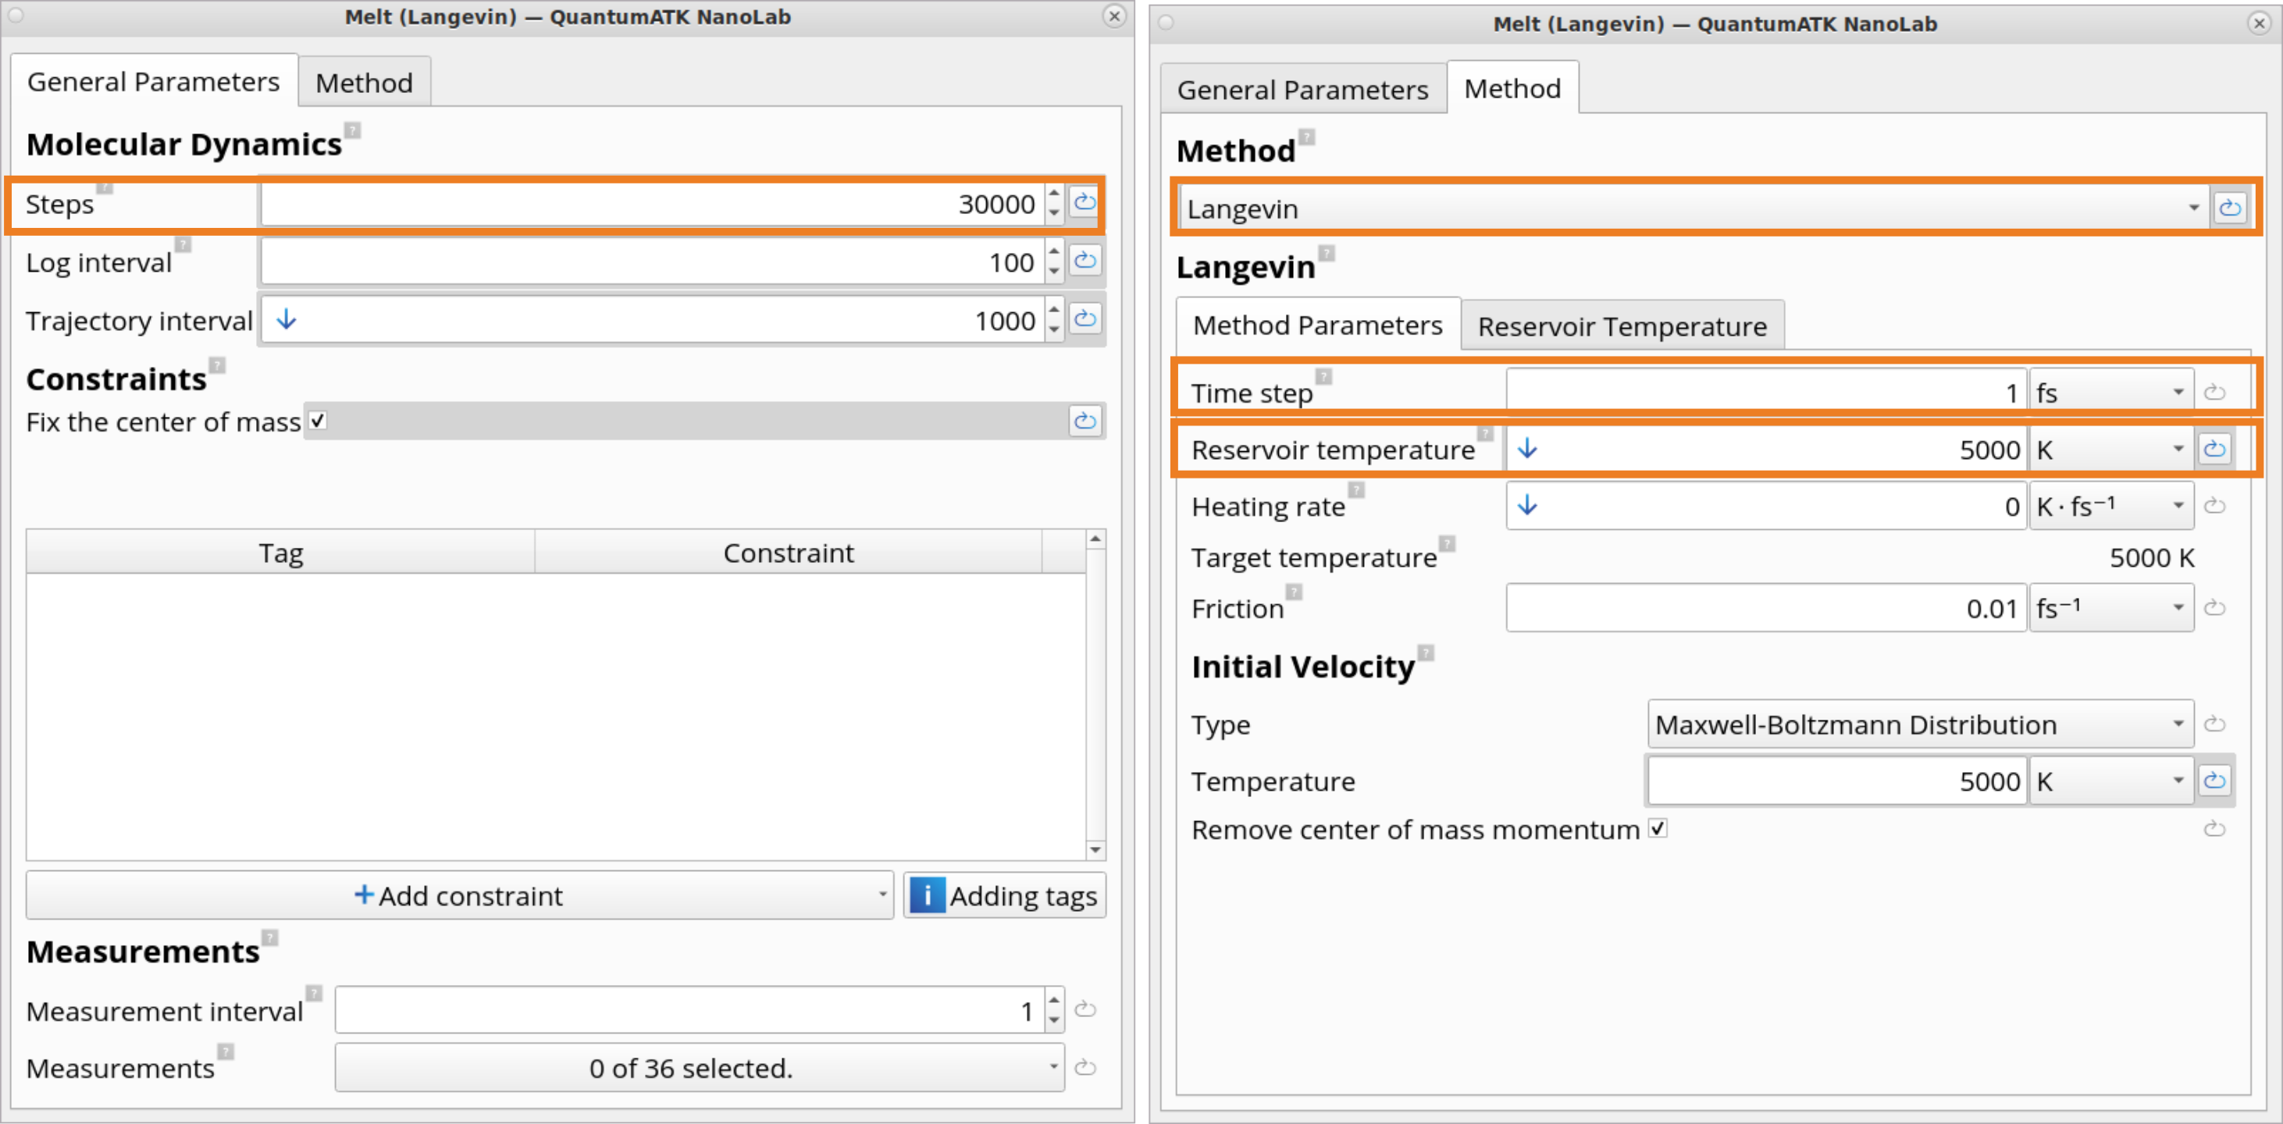Click the Adding tags button

tap(1005, 895)
